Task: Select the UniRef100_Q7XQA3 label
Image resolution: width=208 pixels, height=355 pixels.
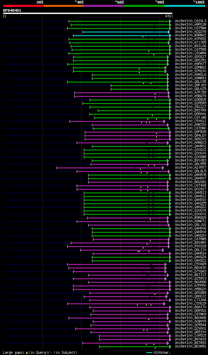Action: pos(190,271)
